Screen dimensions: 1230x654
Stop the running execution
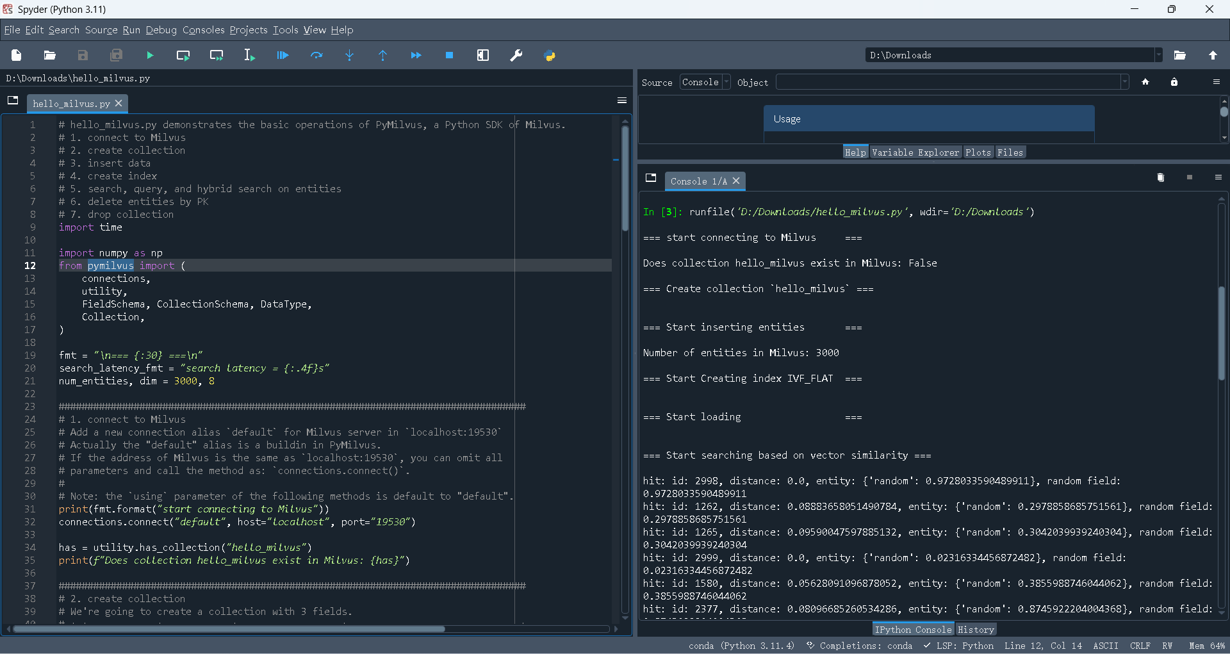tap(449, 55)
